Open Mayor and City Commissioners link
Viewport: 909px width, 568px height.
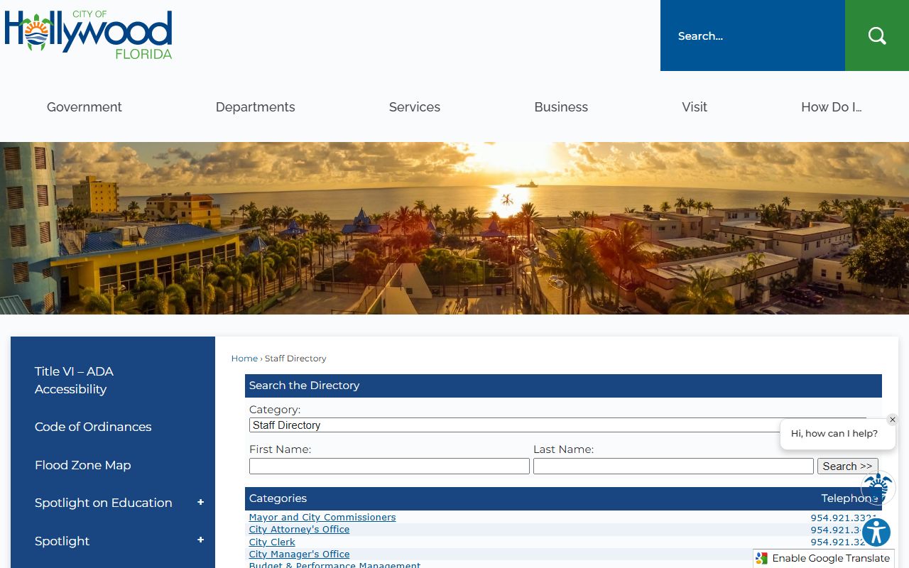[322, 517]
